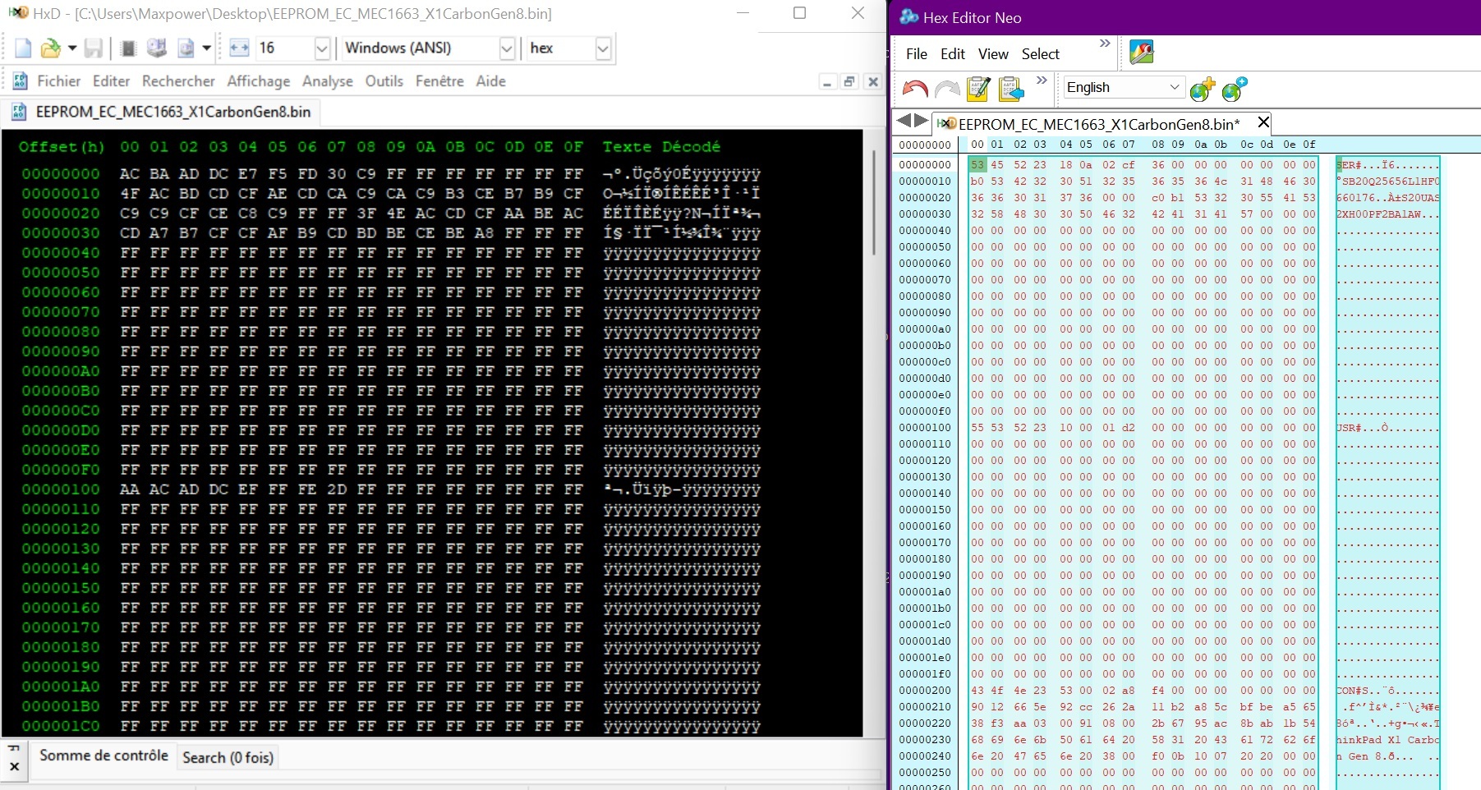
Task: Close the EEPROM tab in Hex Editor Neo
Action: click(1263, 122)
